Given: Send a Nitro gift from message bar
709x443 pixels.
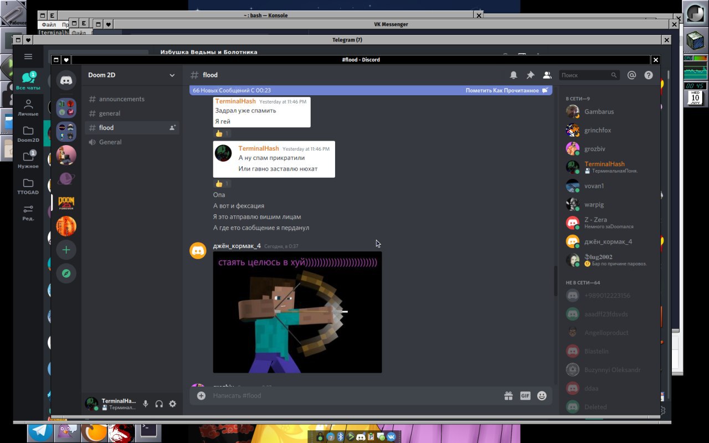Looking at the screenshot, I should [x=508, y=395].
